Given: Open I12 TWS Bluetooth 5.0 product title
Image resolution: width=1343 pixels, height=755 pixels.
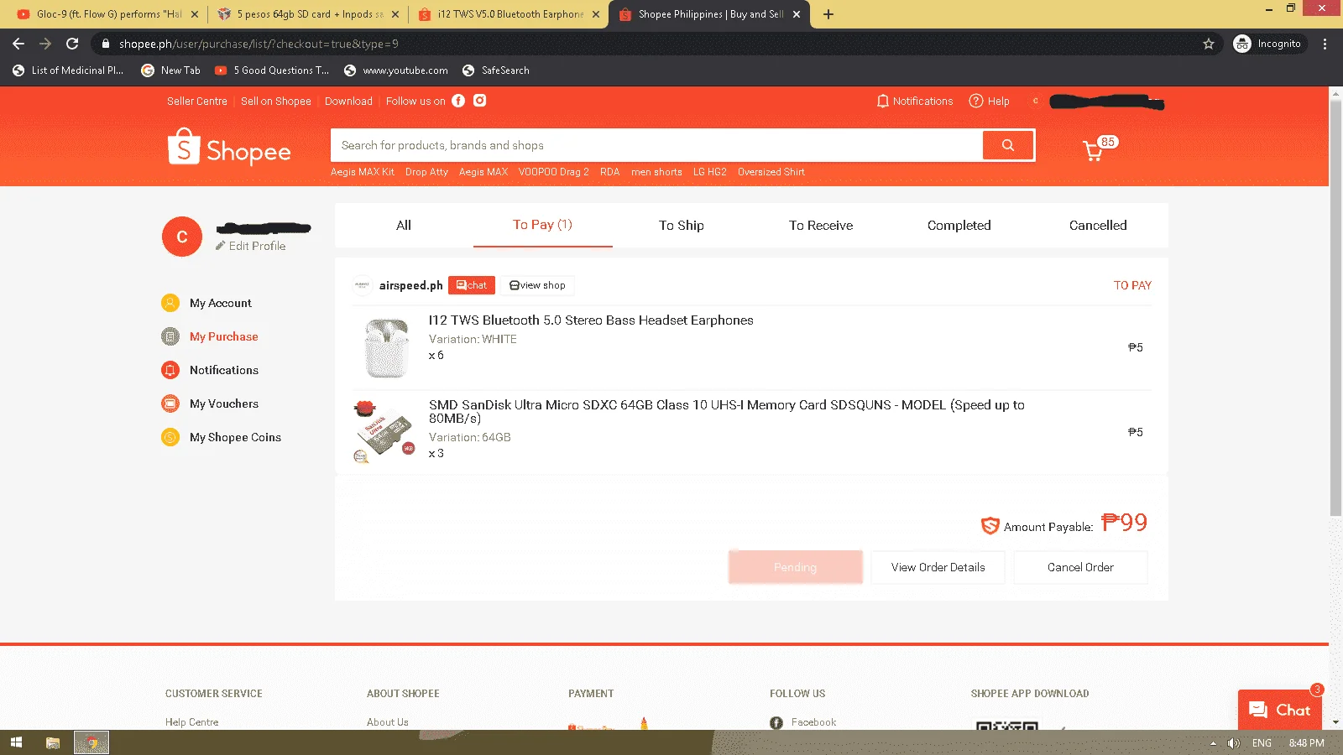Looking at the screenshot, I should [591, 320].
